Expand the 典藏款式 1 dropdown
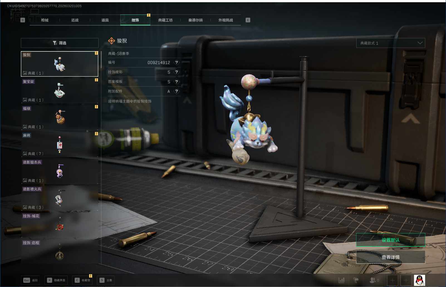 coord(391,43)
